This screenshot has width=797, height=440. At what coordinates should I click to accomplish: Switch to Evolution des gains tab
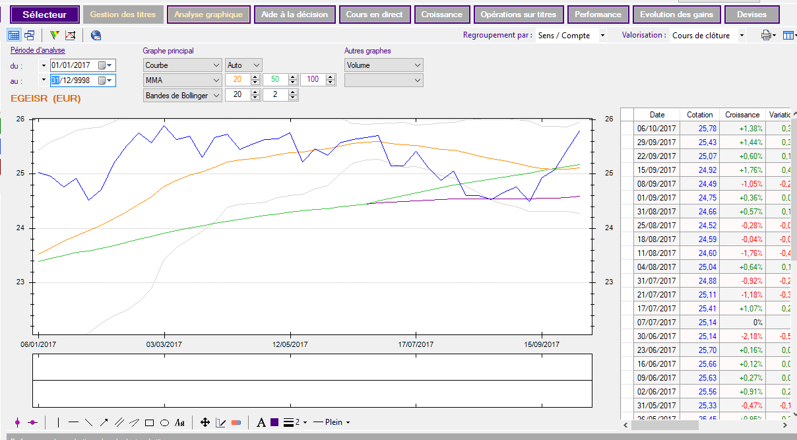click(x=677, y=15)
